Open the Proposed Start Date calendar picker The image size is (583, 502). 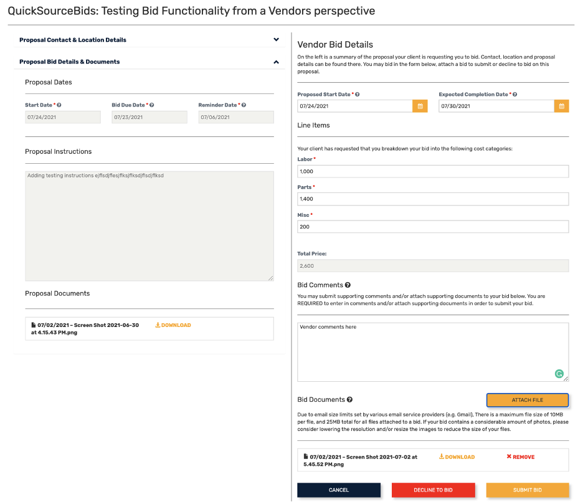coord(420,106)
